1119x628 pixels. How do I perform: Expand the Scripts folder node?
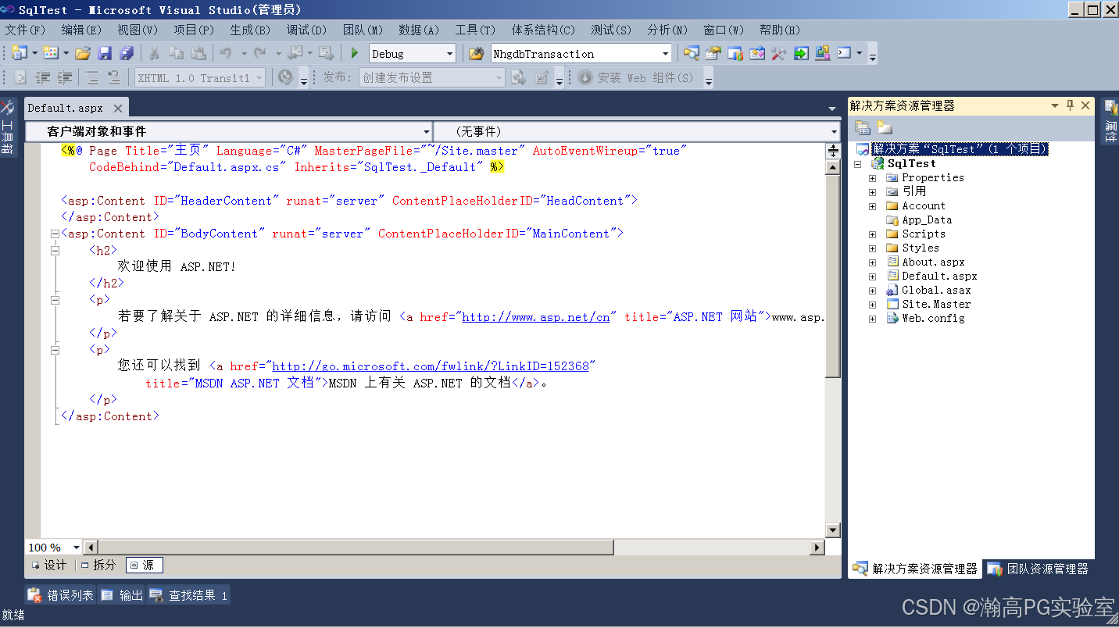point(872,234)
